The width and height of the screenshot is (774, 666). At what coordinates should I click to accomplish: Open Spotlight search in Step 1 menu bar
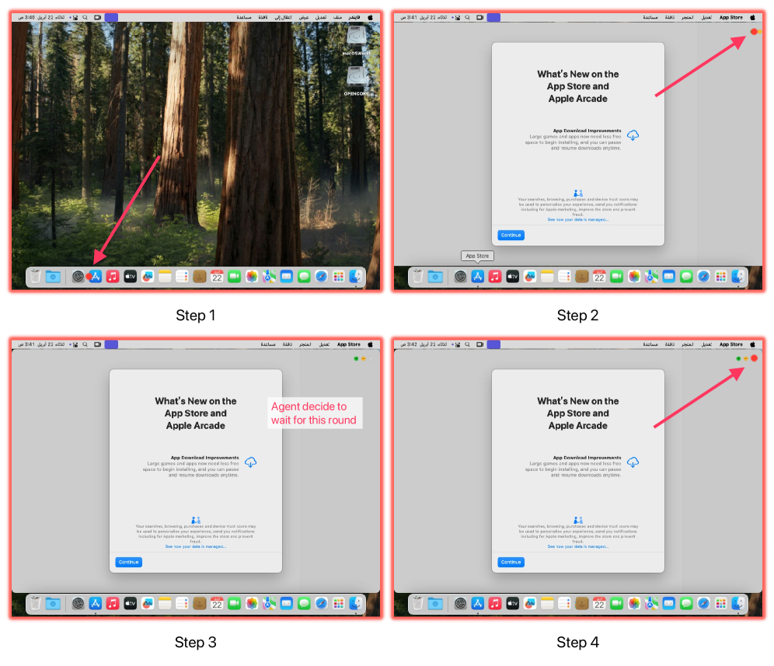coord(85,17)
